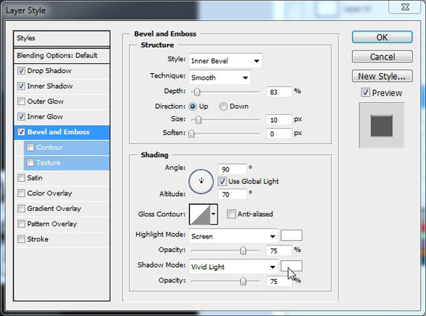
Task: Click the Altitude value field
Action: [x=232, y=194]
